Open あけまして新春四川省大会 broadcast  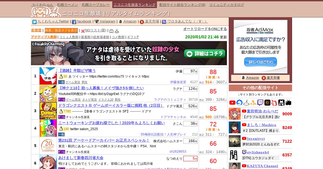tap(81, 158)
